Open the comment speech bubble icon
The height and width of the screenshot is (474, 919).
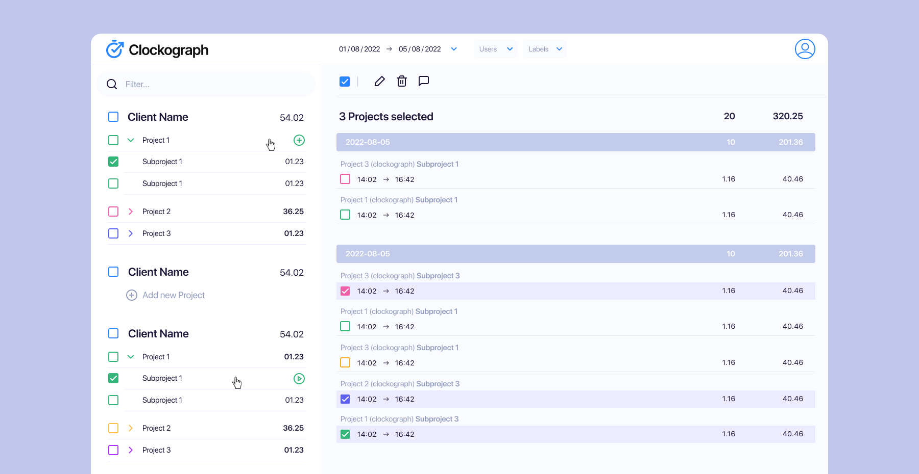click(423, 82)
